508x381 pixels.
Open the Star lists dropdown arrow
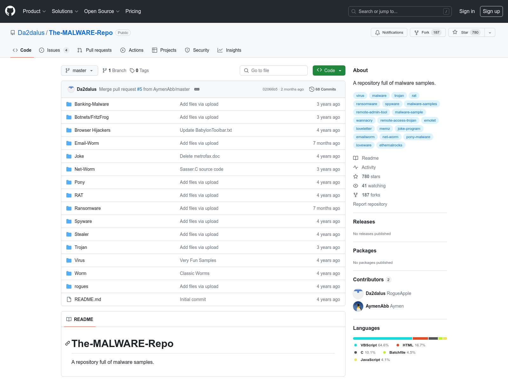[x=490, y=32]
